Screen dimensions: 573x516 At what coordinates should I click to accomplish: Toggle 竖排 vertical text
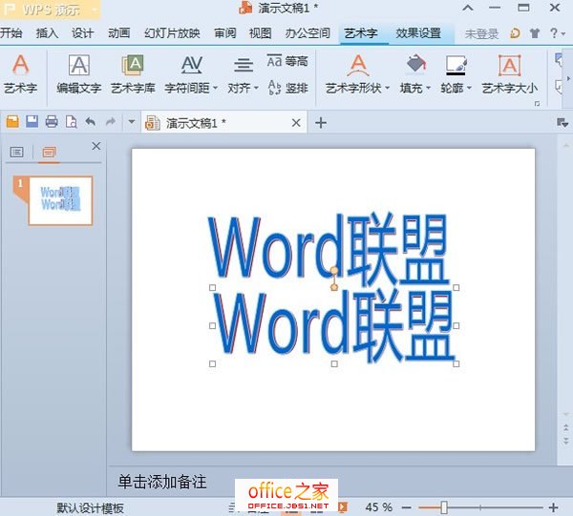pyautogui.click(x=288, y=88)
